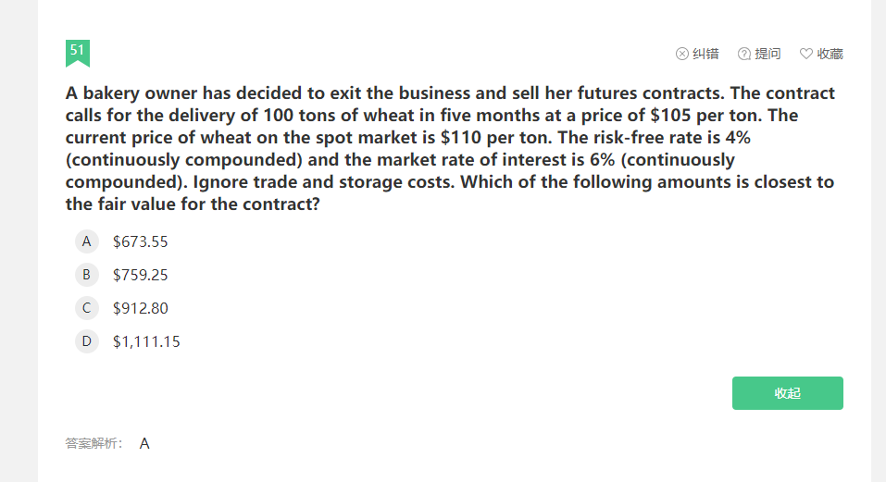The width and height of the screenshot is (886, 482).
Task: Collapse the answer with the 收起 button
Action: coord(787,393)
